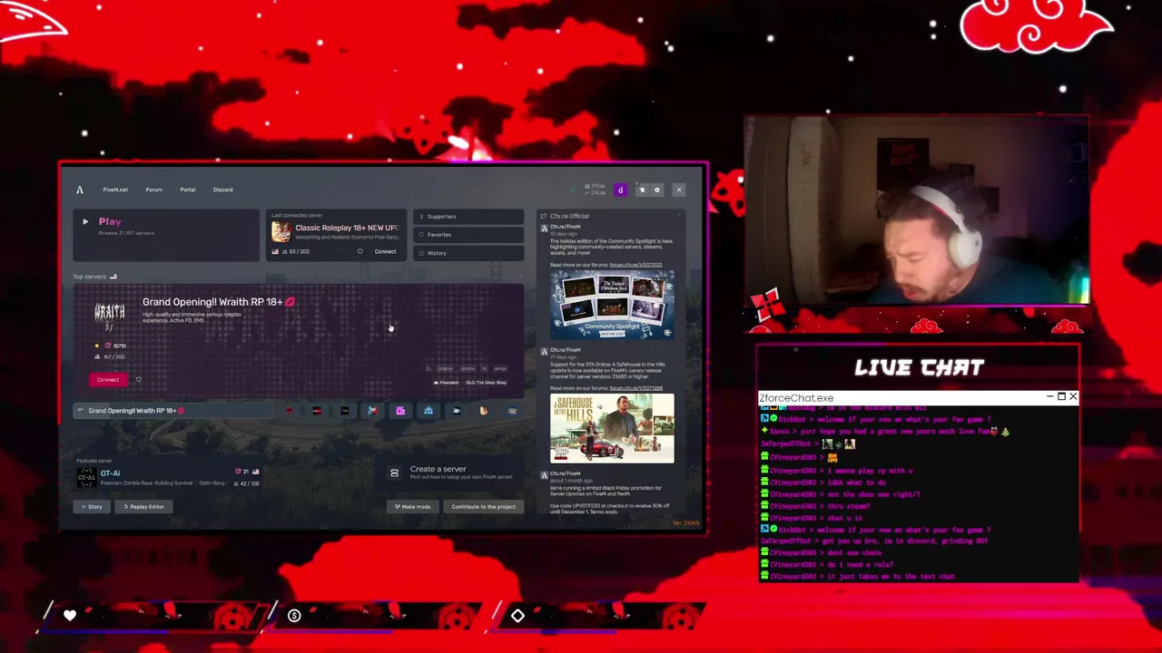Click the Play triangle icon
This screenshot has height=653, width=1162.
[x=85, y=221]
